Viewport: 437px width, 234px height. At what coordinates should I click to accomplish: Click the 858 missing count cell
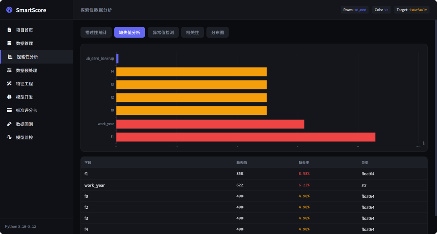coord(240,174)
